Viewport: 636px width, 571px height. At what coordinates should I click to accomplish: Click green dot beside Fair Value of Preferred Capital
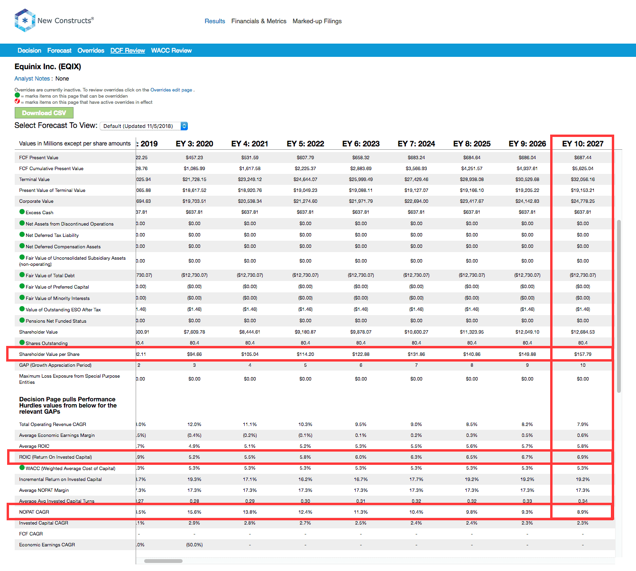[22, 286]
